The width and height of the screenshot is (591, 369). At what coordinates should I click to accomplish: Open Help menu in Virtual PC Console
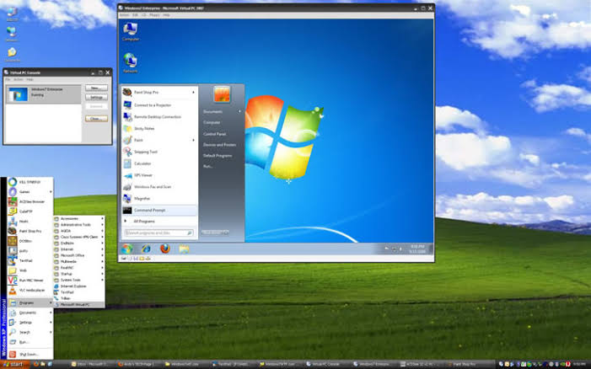pyautogui.click(x=30, y=79)
